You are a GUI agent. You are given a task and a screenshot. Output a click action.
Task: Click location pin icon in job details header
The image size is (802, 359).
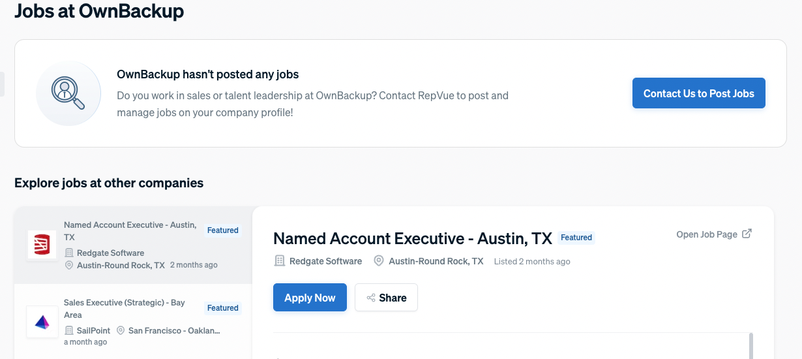pos(378,261)
